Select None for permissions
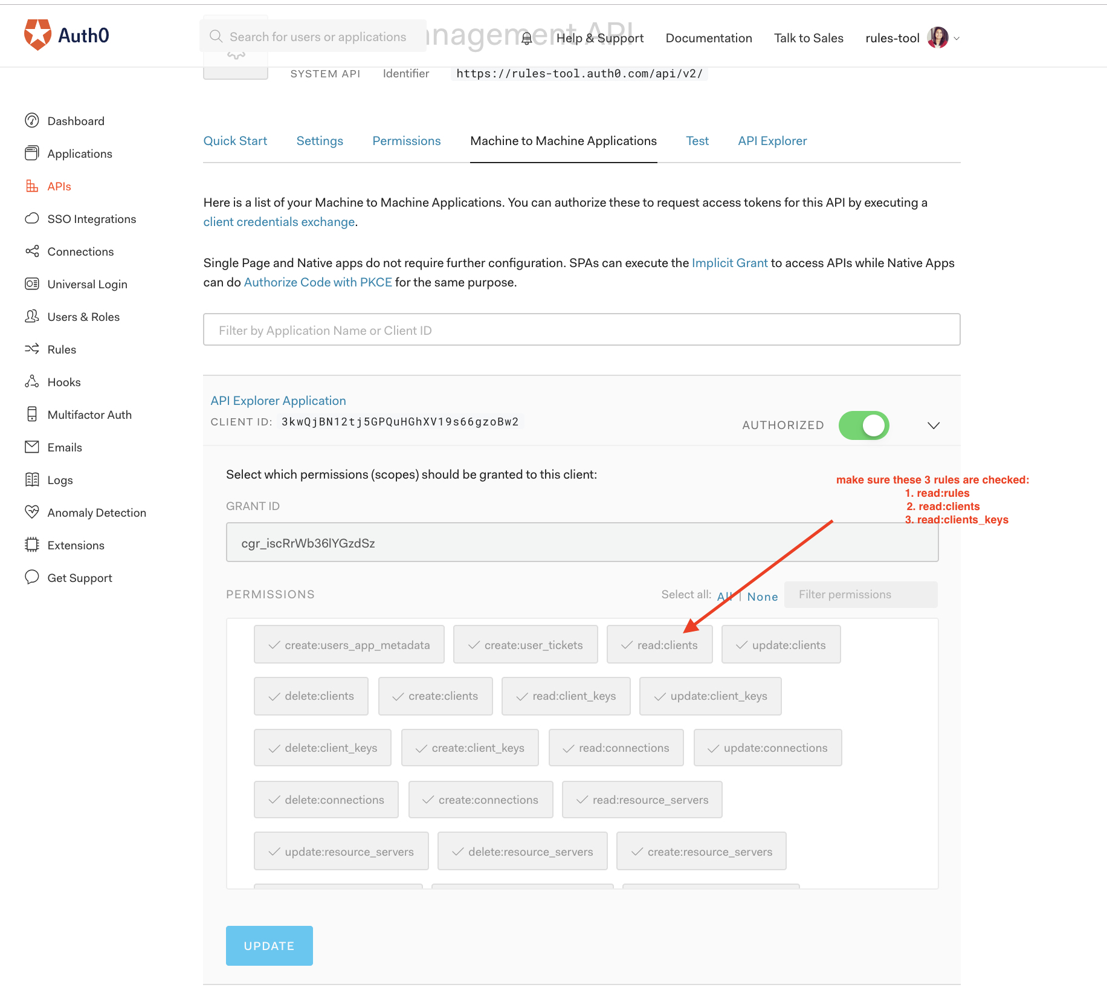1107x1002 pixels. click(x=763, y=596)
